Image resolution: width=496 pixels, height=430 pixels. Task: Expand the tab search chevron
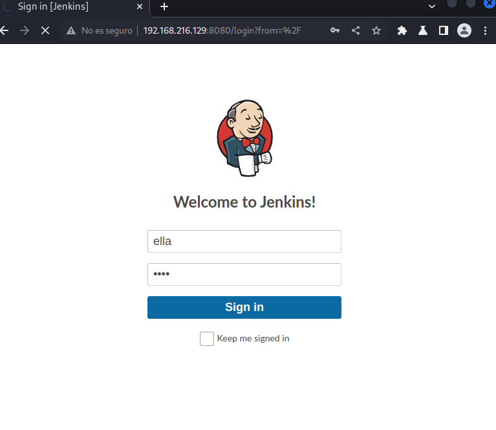pyautogui.click(x=432, y=6)
